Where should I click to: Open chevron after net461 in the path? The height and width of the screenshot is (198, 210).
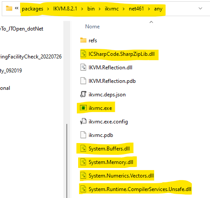(149, 9)
